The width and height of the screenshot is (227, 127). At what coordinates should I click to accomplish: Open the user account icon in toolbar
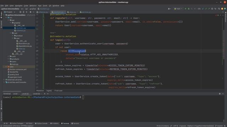pos(169,9)
